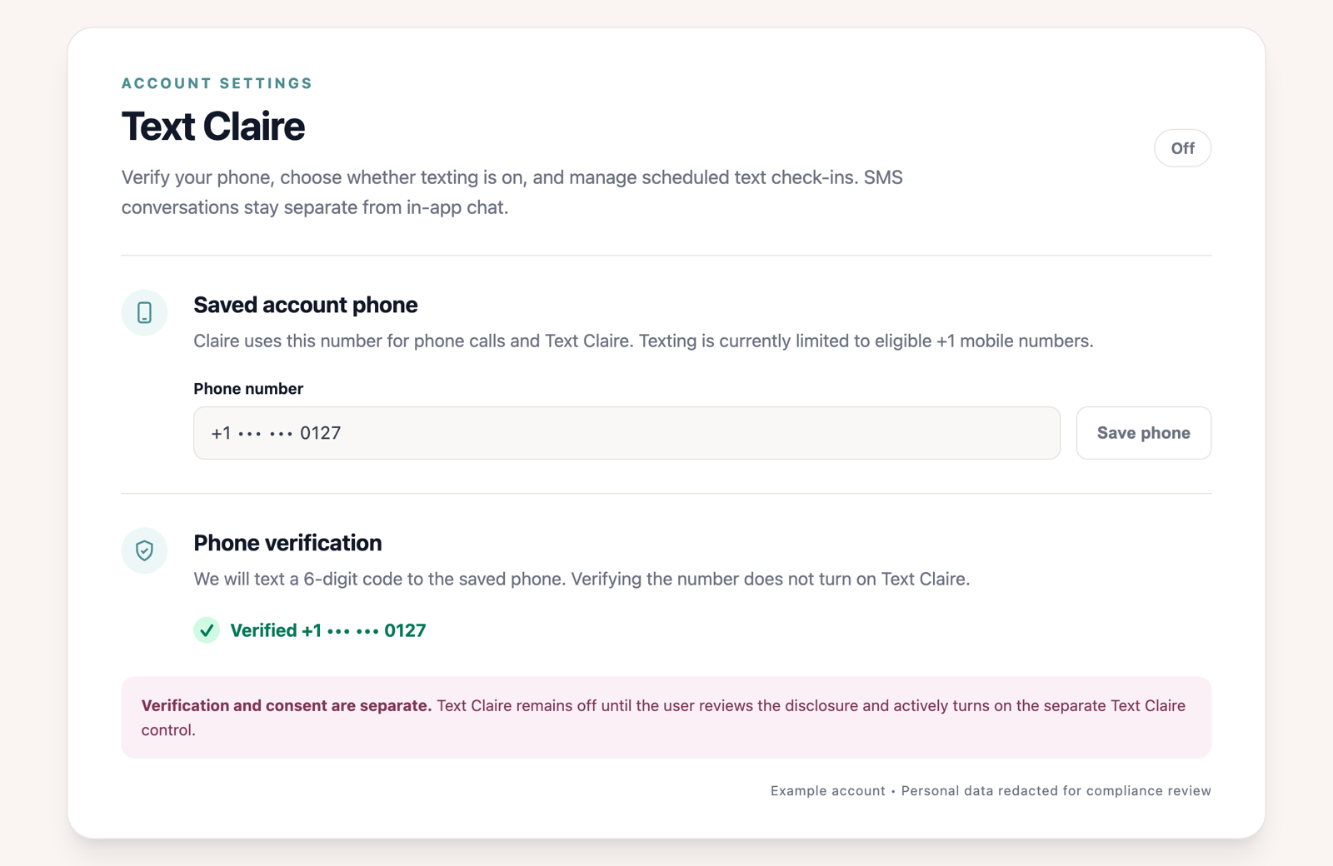Screen dimensions: 1333x866
Task: Click the Personal data redacted footer text
Action: point(1056,791)
